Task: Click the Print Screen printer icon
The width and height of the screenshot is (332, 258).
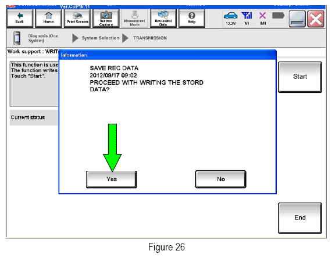Action: 77,19
